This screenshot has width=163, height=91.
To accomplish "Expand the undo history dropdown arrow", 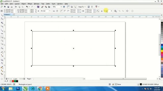I will 29,7.
